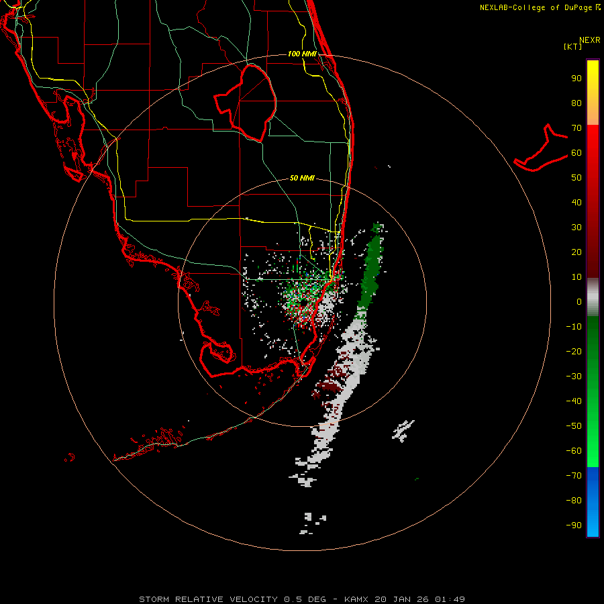
Task: Click the dark red outbound velocity patch offshore
Action: coord(328,387)
